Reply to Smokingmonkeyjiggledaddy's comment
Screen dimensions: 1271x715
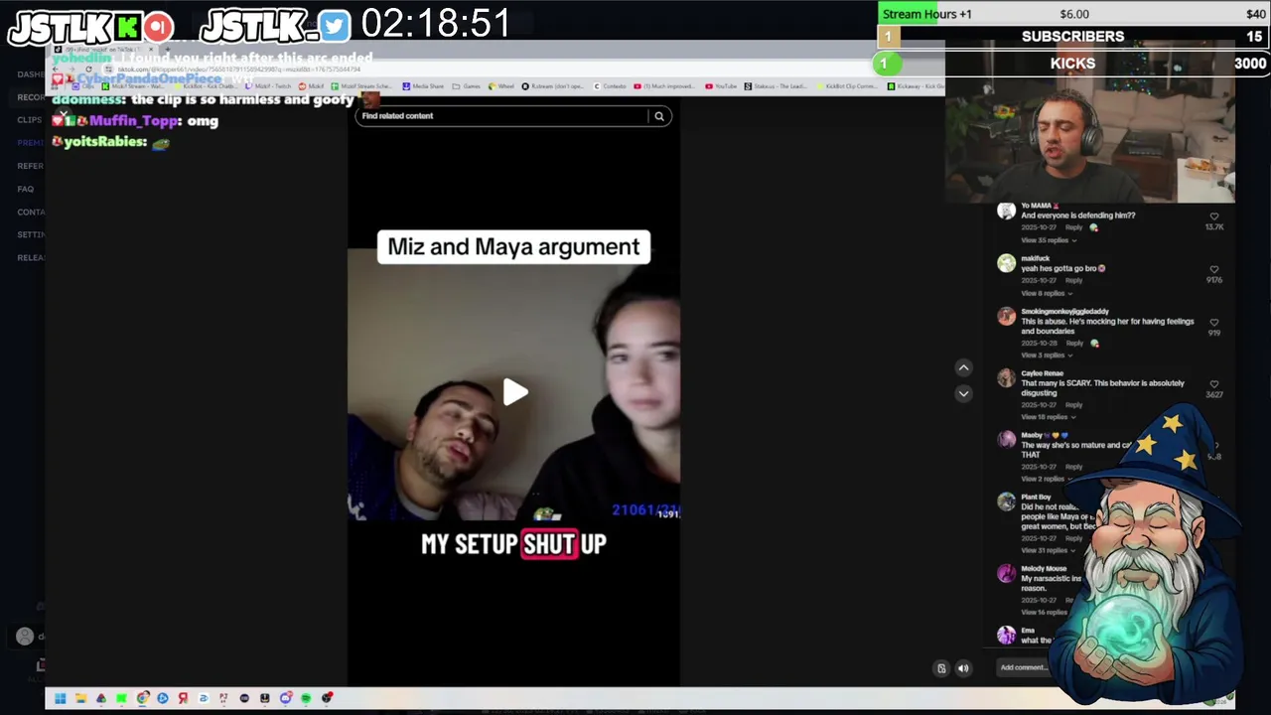click(x=1073, y=343)
